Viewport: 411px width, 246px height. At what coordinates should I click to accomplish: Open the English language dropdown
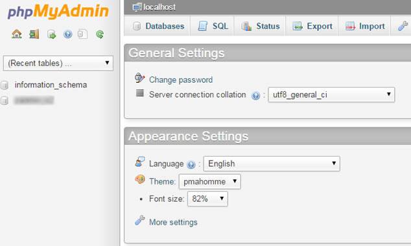(x=272, y=164)
